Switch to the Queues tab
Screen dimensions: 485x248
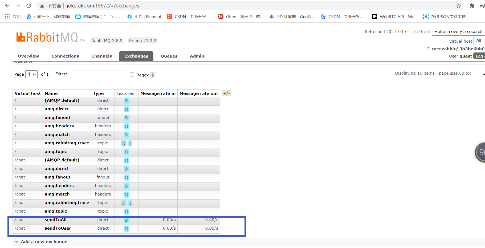[x=169, y=56]
